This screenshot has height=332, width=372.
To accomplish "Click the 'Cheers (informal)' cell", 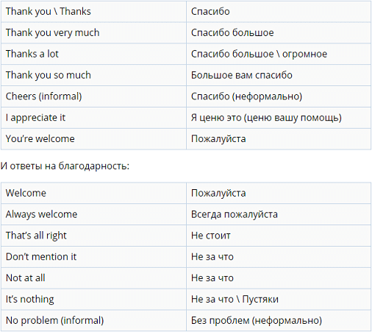I will pyautogui.click(x=93, y=96).
